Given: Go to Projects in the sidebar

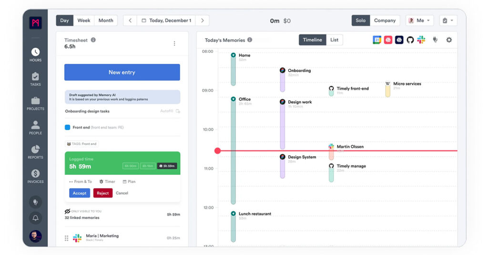Looking at the screenshot, I should click(35, 103).
